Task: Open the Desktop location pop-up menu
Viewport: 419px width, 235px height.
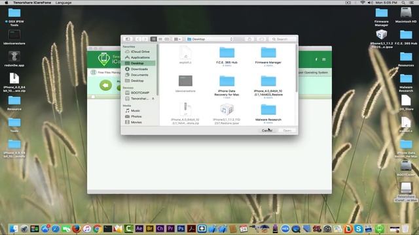Action: (x=209, y=39)
